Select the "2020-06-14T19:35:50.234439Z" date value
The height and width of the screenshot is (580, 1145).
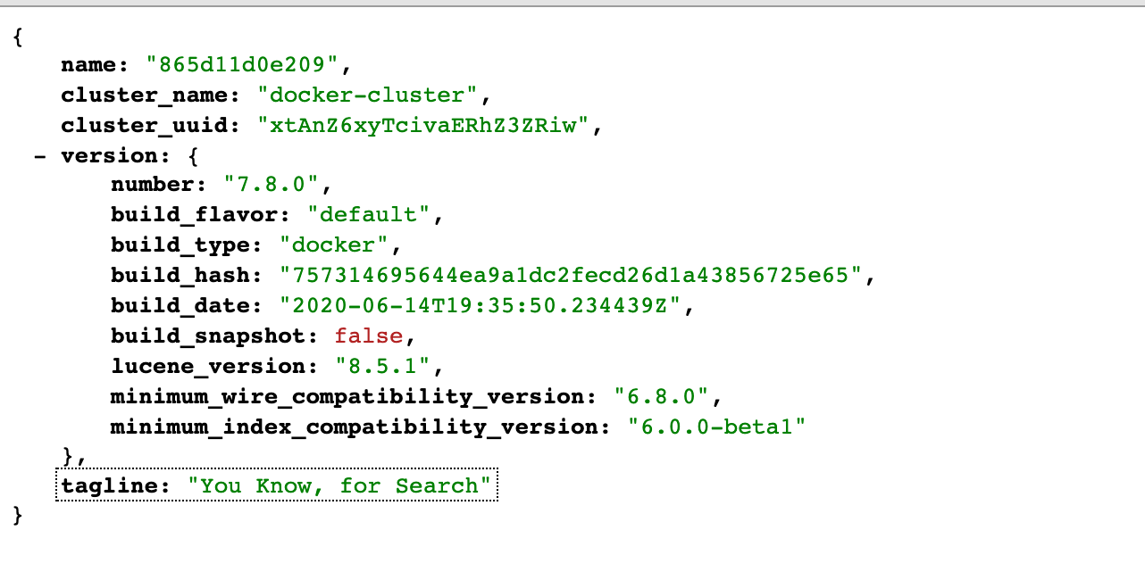tap(481, 306)
